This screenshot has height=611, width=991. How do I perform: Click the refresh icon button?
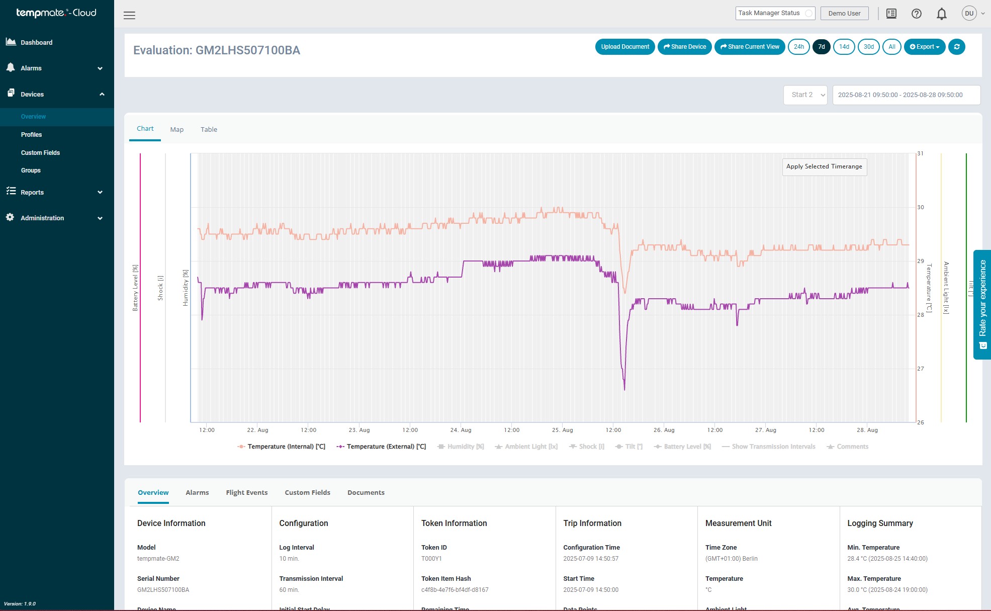tap(956, 47)
